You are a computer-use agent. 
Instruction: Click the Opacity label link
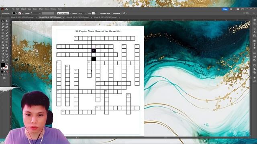(75, 13)
